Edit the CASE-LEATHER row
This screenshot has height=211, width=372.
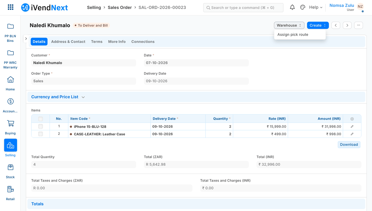(352, 134)
